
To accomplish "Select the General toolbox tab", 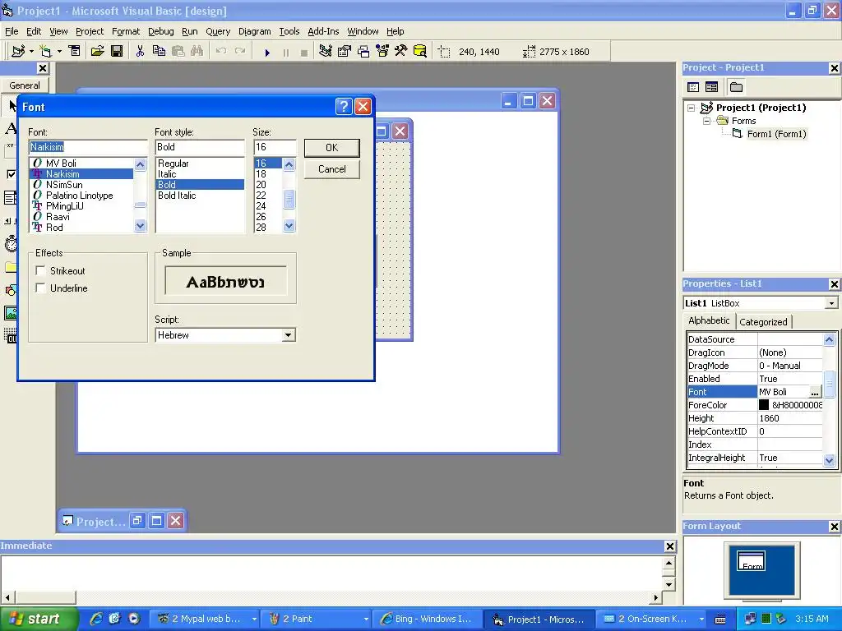I will (x=24, y=85).
